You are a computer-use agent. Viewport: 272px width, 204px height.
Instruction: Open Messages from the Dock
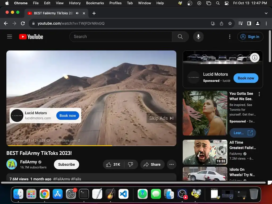[x=156, y=194]
